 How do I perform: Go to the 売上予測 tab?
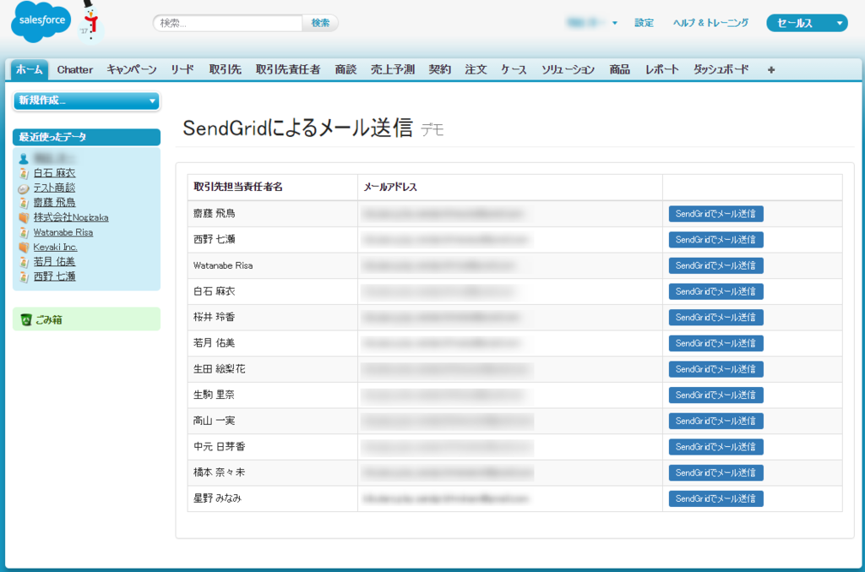click(392, 69)
